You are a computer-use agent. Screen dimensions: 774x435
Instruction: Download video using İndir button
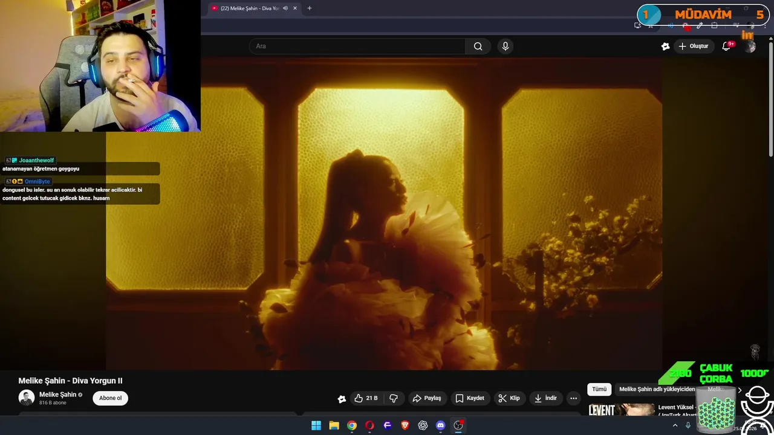point(545,398)
